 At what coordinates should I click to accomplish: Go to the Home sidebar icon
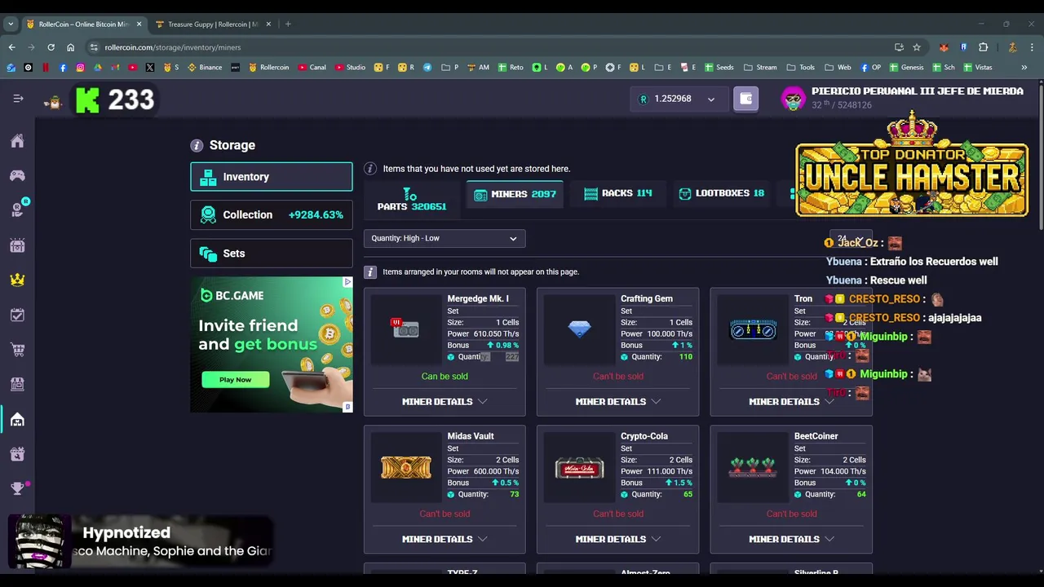(17, 141)
